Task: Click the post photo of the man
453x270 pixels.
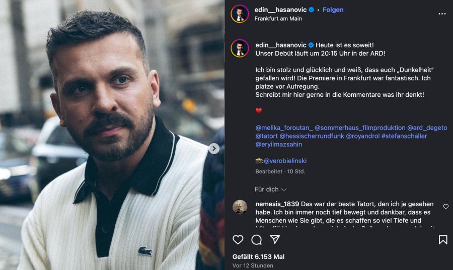Action: tap(112, 136)
